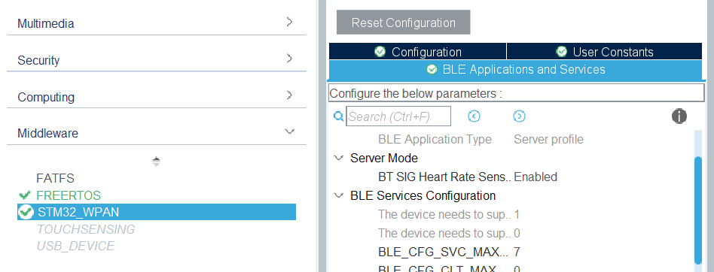The height and width of the screenshot is (272, 714).
Task: Click the checkmark icon on STM32_WPAN
Action: tap(26, 212)
